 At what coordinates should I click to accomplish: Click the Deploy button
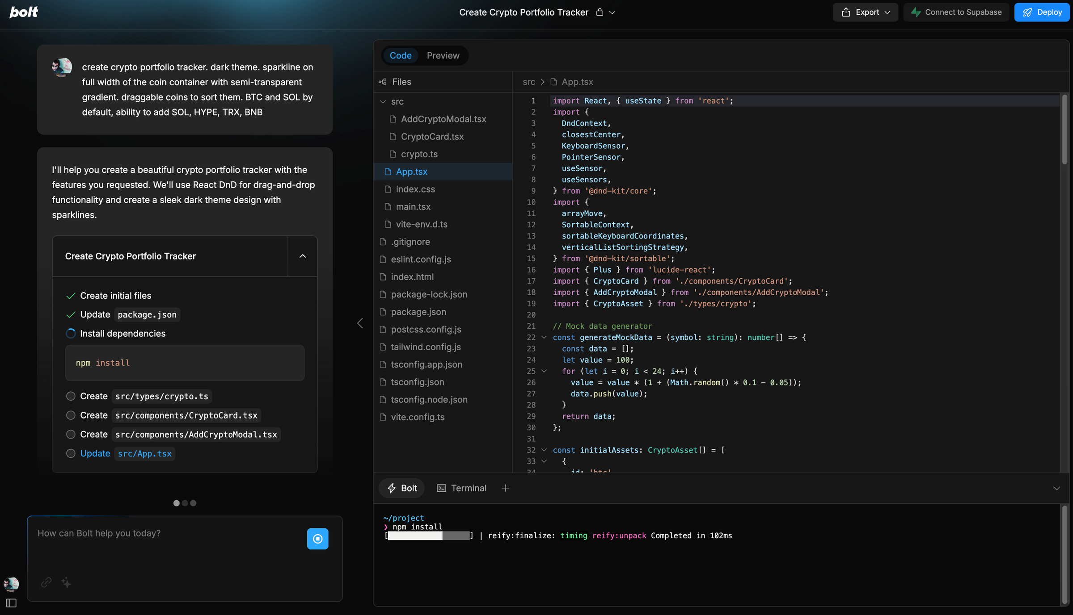coord(1042,12)
